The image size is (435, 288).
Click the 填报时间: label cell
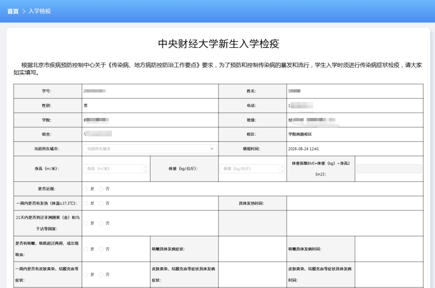point(253,149)
